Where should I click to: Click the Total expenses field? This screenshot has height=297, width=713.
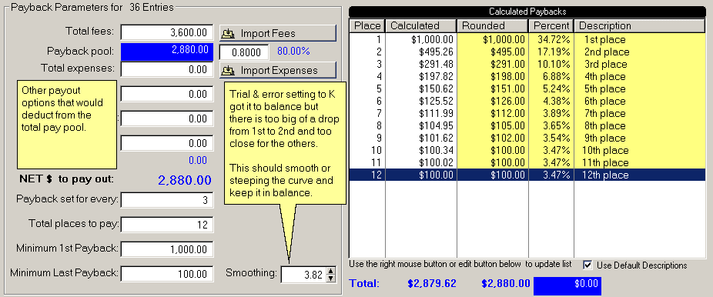tap(167, 69)
